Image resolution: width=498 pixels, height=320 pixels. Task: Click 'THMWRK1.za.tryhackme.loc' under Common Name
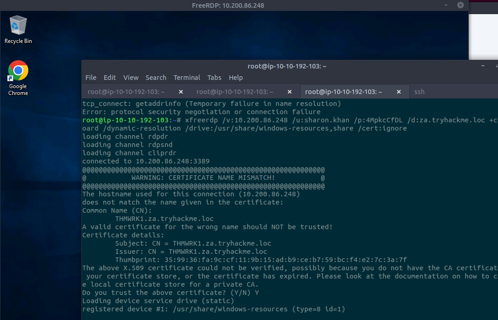(x=164, y=219)
